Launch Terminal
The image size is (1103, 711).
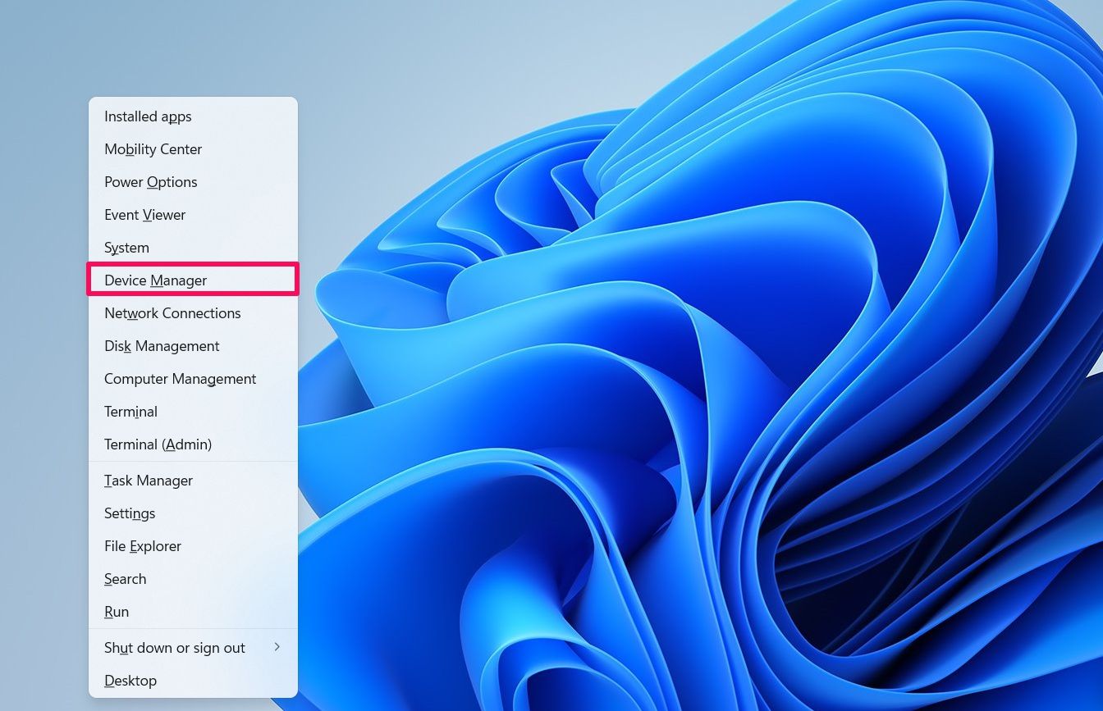click(x=130, y=411)
